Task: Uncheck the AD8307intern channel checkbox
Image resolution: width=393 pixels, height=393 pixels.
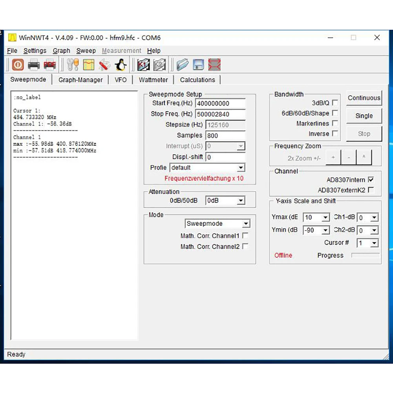Action: coord(371,180)
